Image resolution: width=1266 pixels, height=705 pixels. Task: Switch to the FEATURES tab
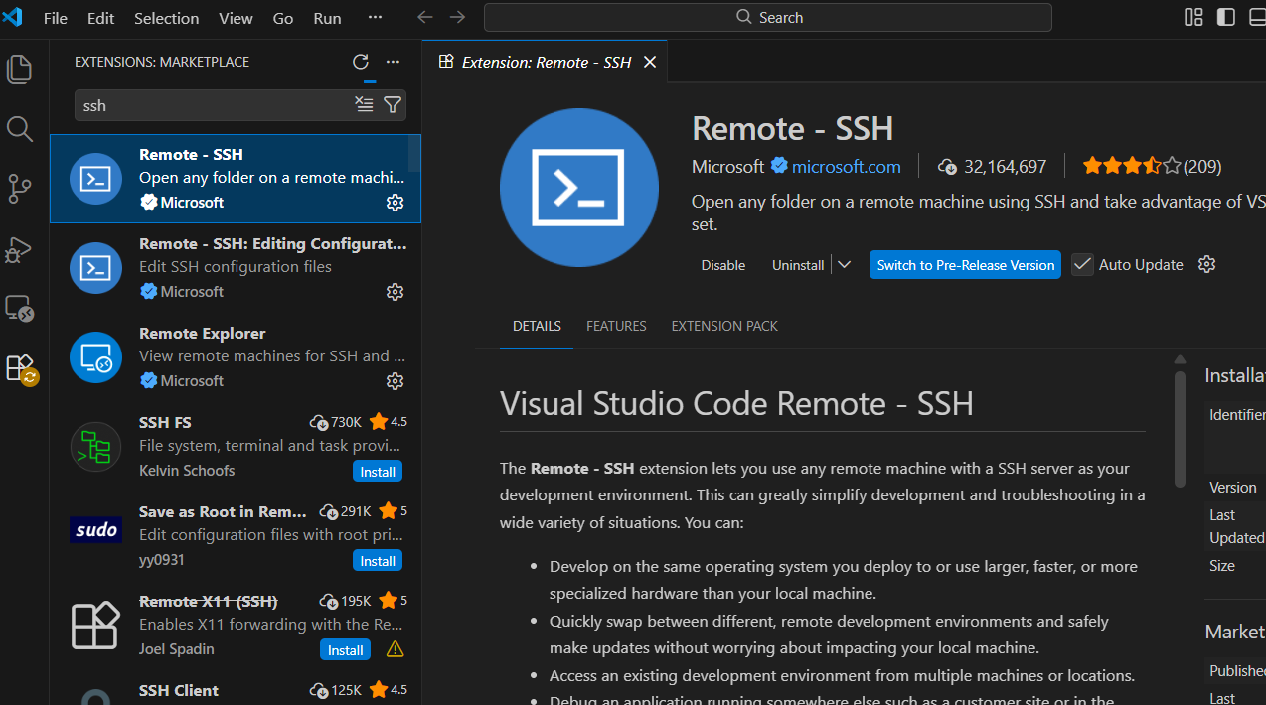[x=616, y=326]
